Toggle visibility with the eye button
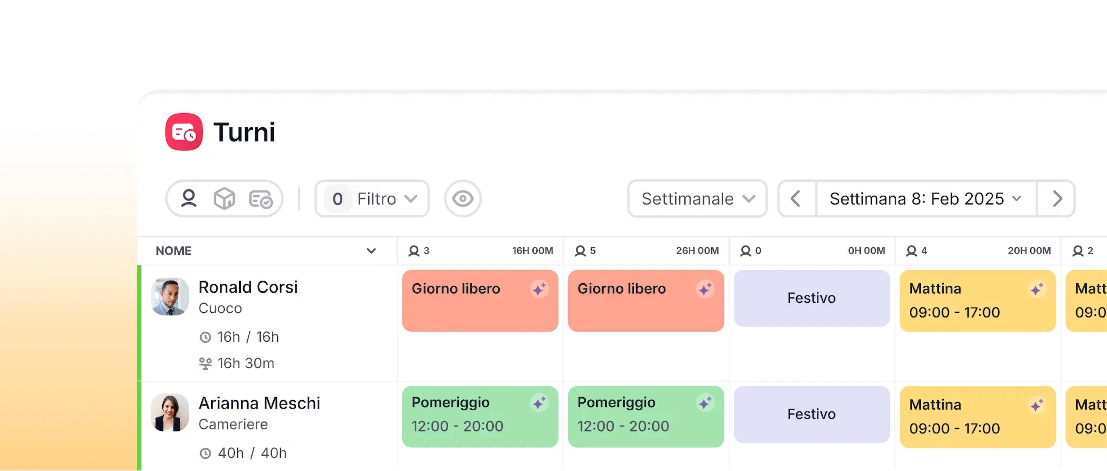The width and height of the screenshot is (1107, 471). pos(463,199)
